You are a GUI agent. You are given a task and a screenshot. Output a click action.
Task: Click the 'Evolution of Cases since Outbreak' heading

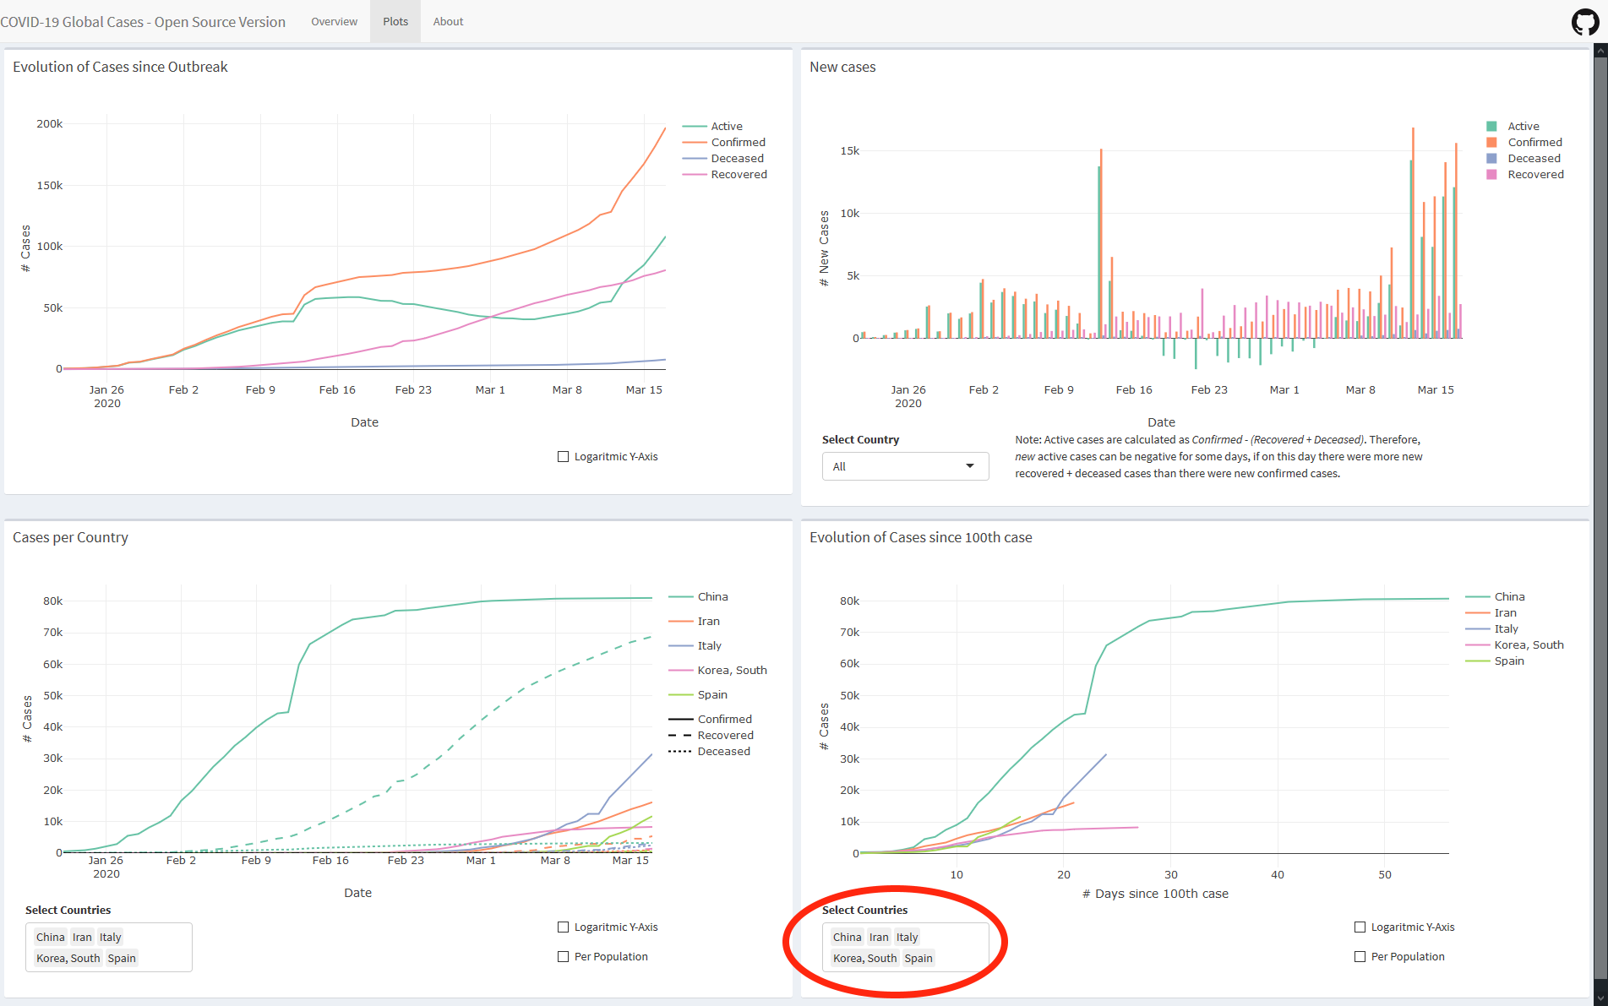[120, 67]
